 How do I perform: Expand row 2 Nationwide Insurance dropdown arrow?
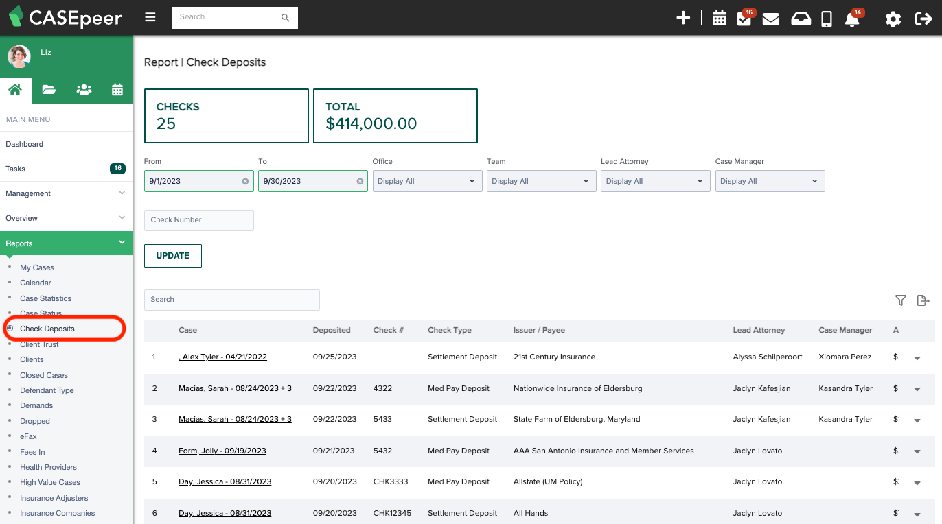(x=917, y=389)
